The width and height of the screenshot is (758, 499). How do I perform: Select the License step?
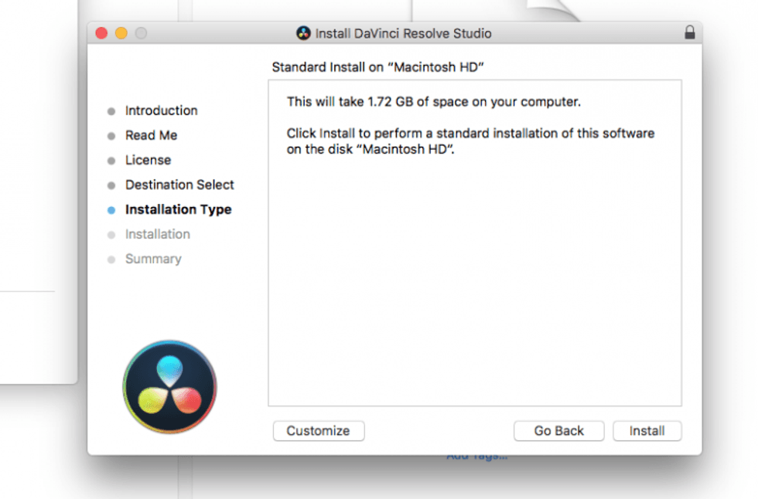(148, 160)
